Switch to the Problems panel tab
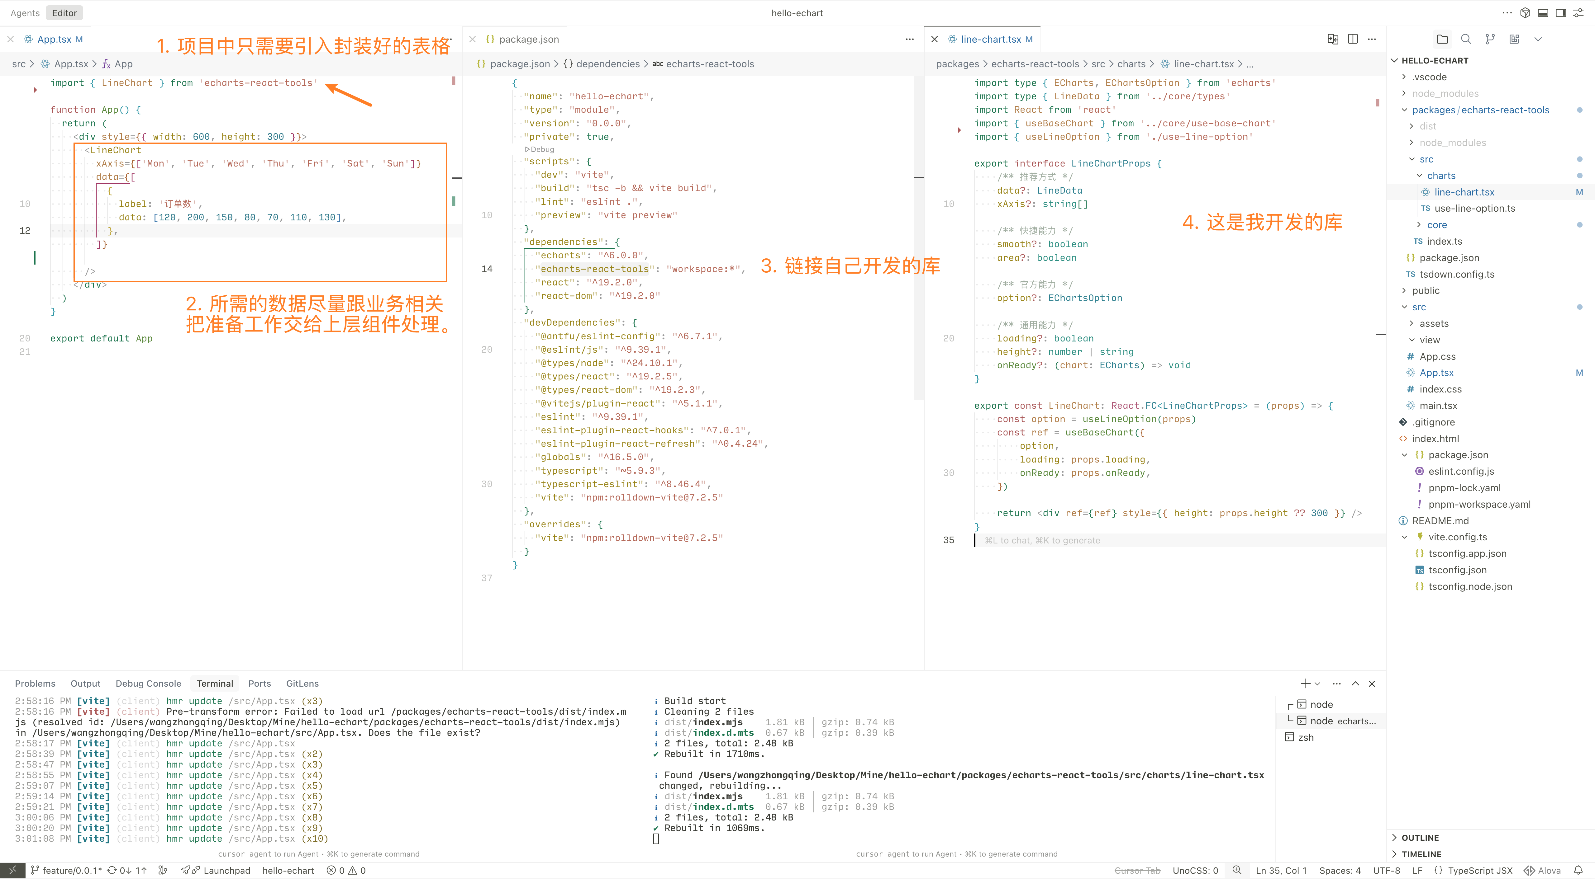The height and width of the screenshot is (879, 1595). pyautogui.click(x=35, y=684)
